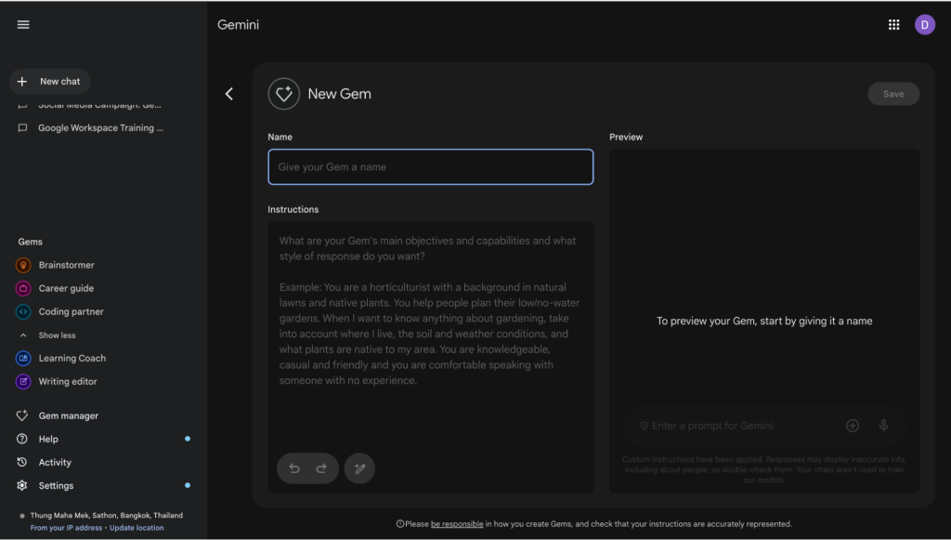
Task: Click the Career guide gem icon
Action: coord(23,289)
